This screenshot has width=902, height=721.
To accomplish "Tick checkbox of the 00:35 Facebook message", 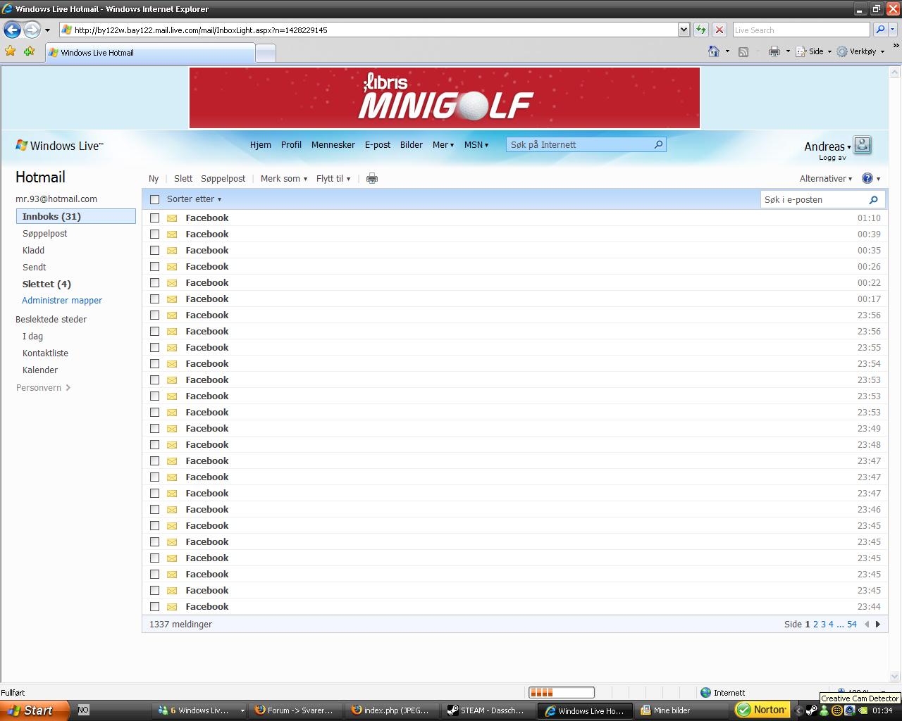I will tap(155, 251).
